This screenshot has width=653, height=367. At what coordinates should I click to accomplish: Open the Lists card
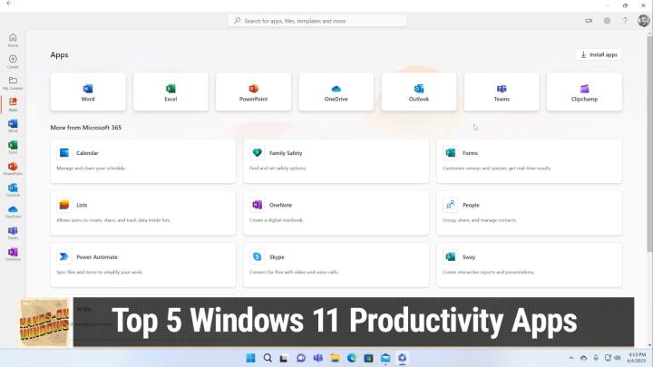[x=143, y=213]
